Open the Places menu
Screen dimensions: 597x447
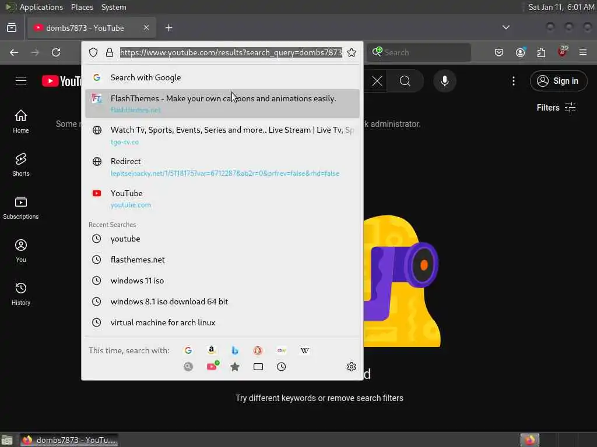[82, 7]
